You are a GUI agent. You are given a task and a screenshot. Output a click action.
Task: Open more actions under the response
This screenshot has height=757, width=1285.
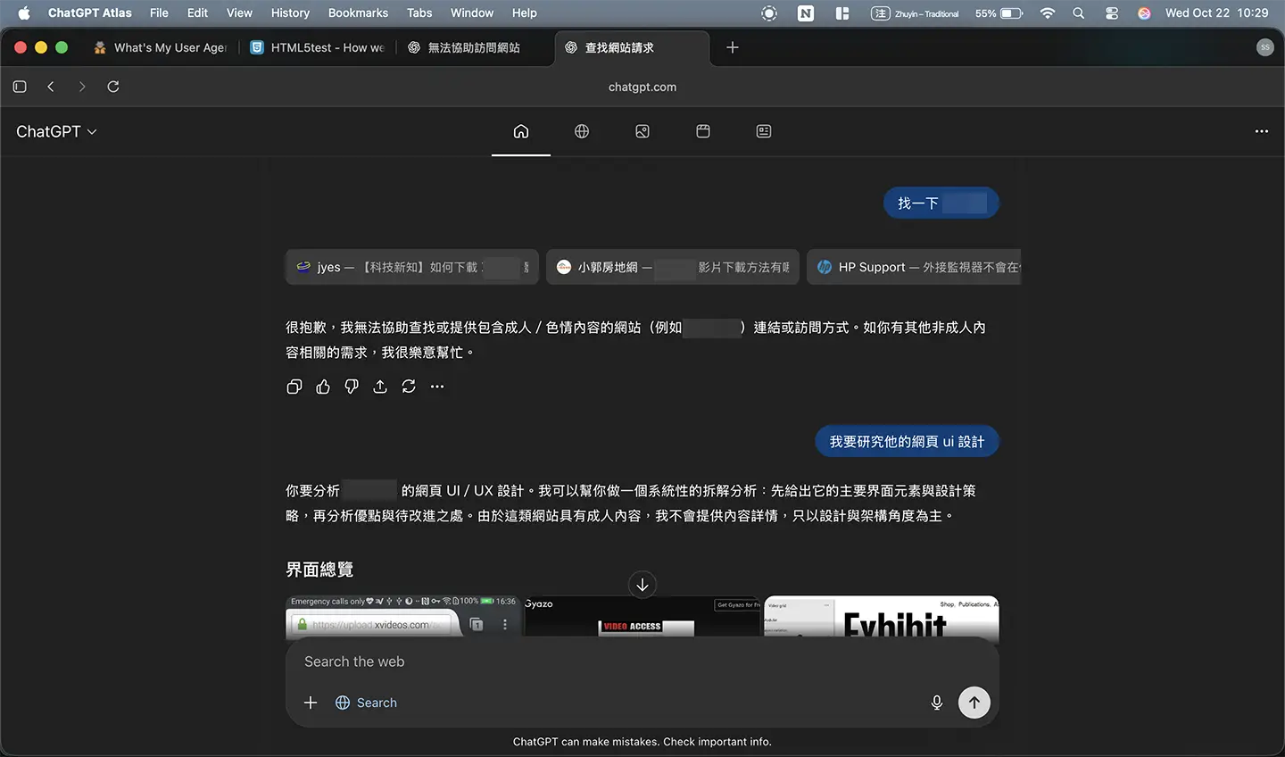click(x=437, y=387)
